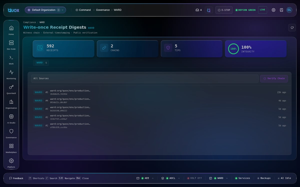Expand the Default Organization dropdown
Image resolution: width=300 pixels, height=187 pixels.
[62, 10]
